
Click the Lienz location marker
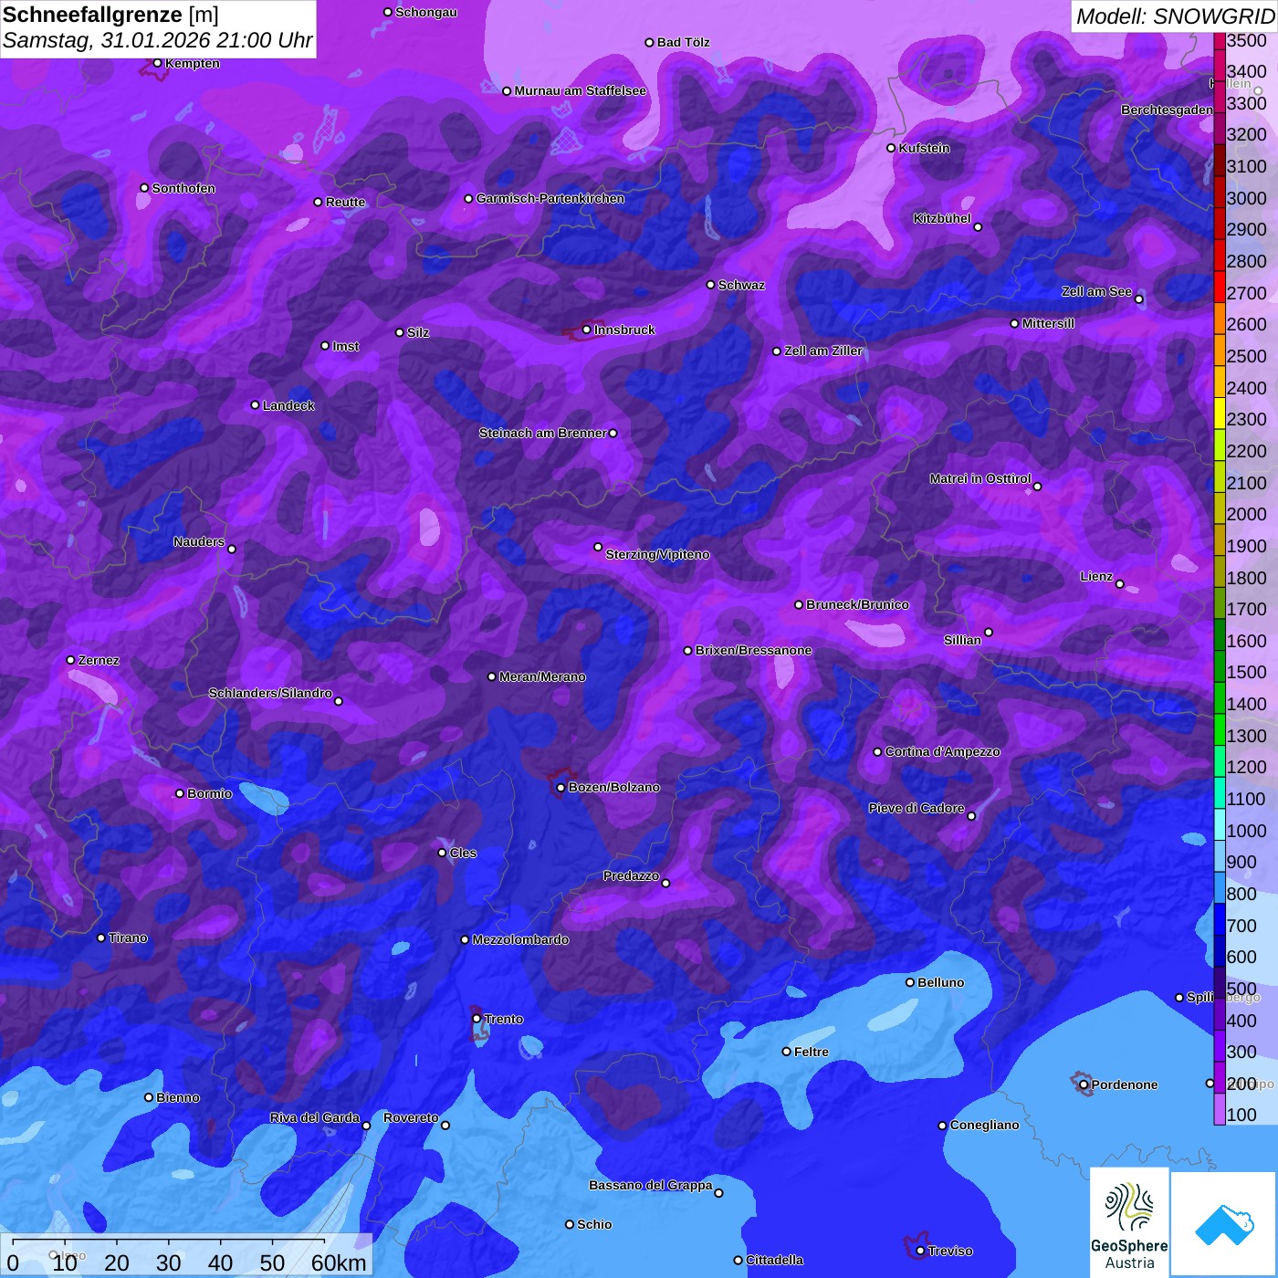[1119, 583]
